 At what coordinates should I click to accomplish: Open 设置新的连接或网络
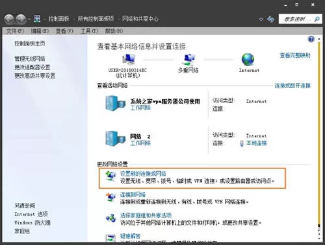coord(143,174)
